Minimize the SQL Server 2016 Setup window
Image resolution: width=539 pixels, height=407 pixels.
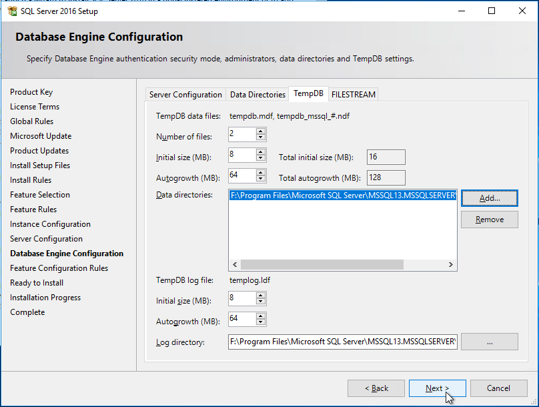click(x=462, y=11)
